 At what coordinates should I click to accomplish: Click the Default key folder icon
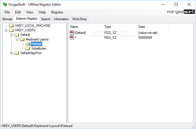coord(17,35)
